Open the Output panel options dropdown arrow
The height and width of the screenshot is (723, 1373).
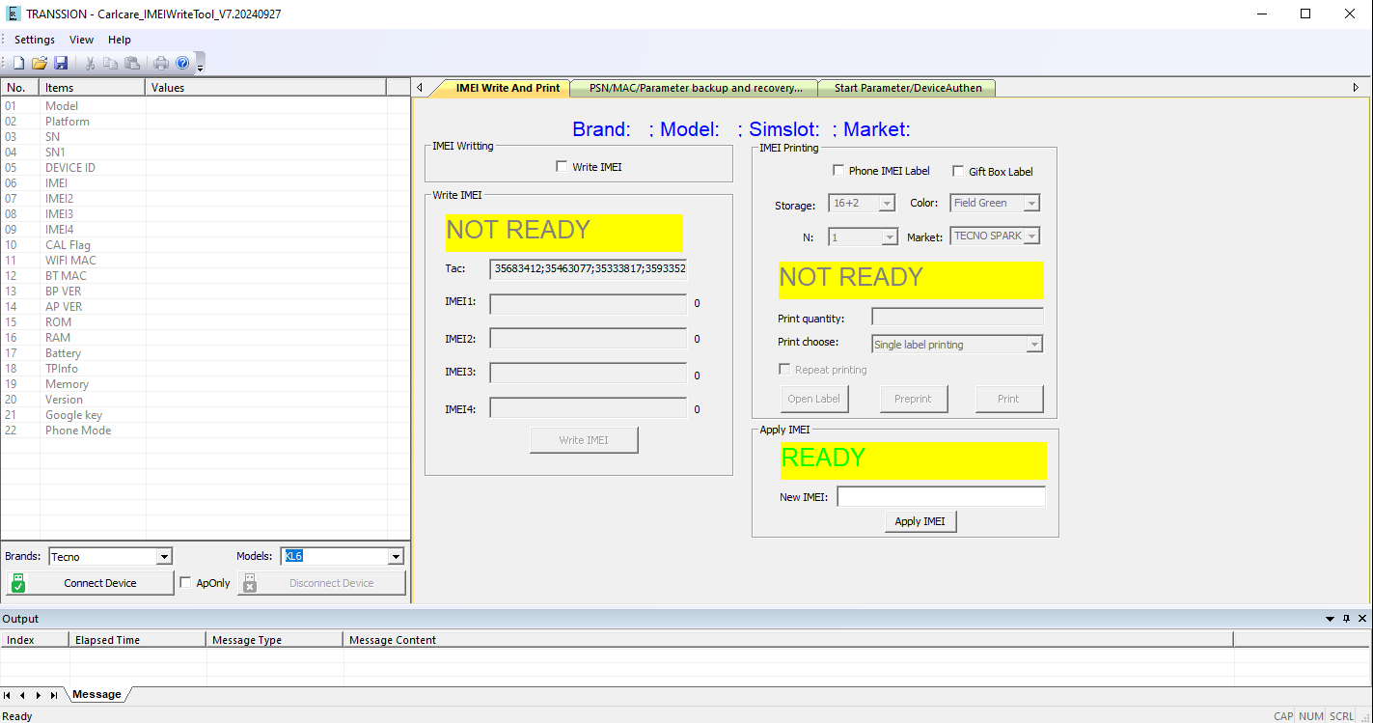[1332, 618]
